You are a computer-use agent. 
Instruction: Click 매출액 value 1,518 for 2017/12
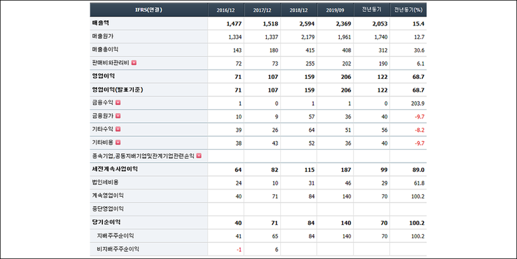click(x=271, y=23)
